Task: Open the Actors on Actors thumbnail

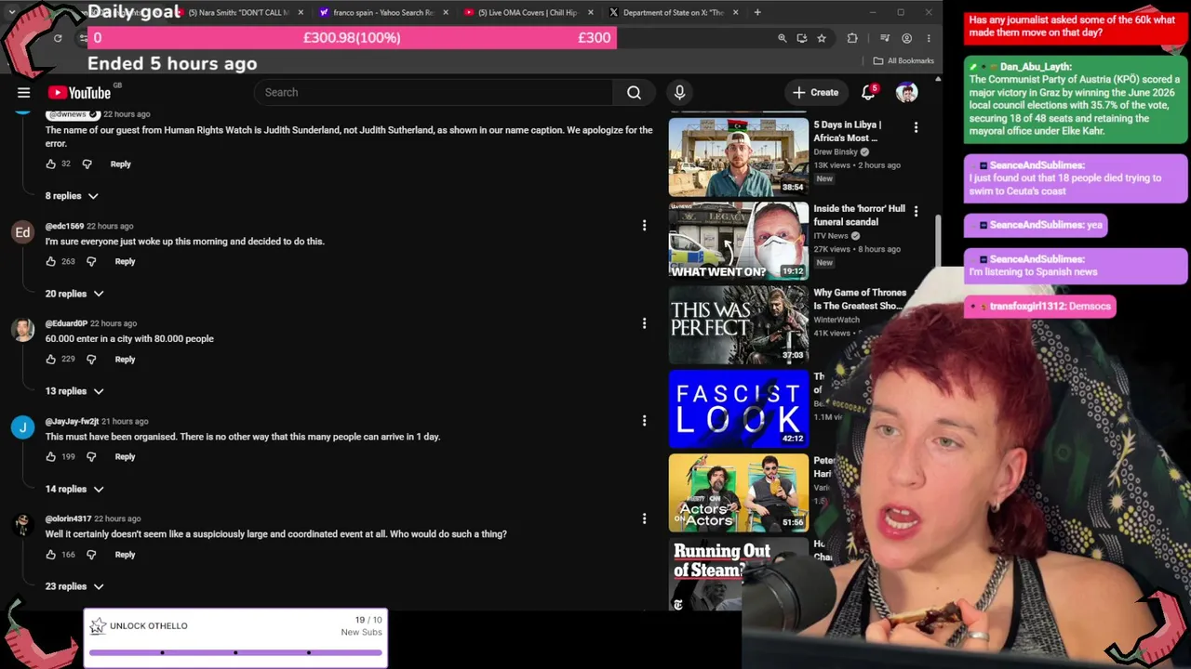Action: click(739, 493)
